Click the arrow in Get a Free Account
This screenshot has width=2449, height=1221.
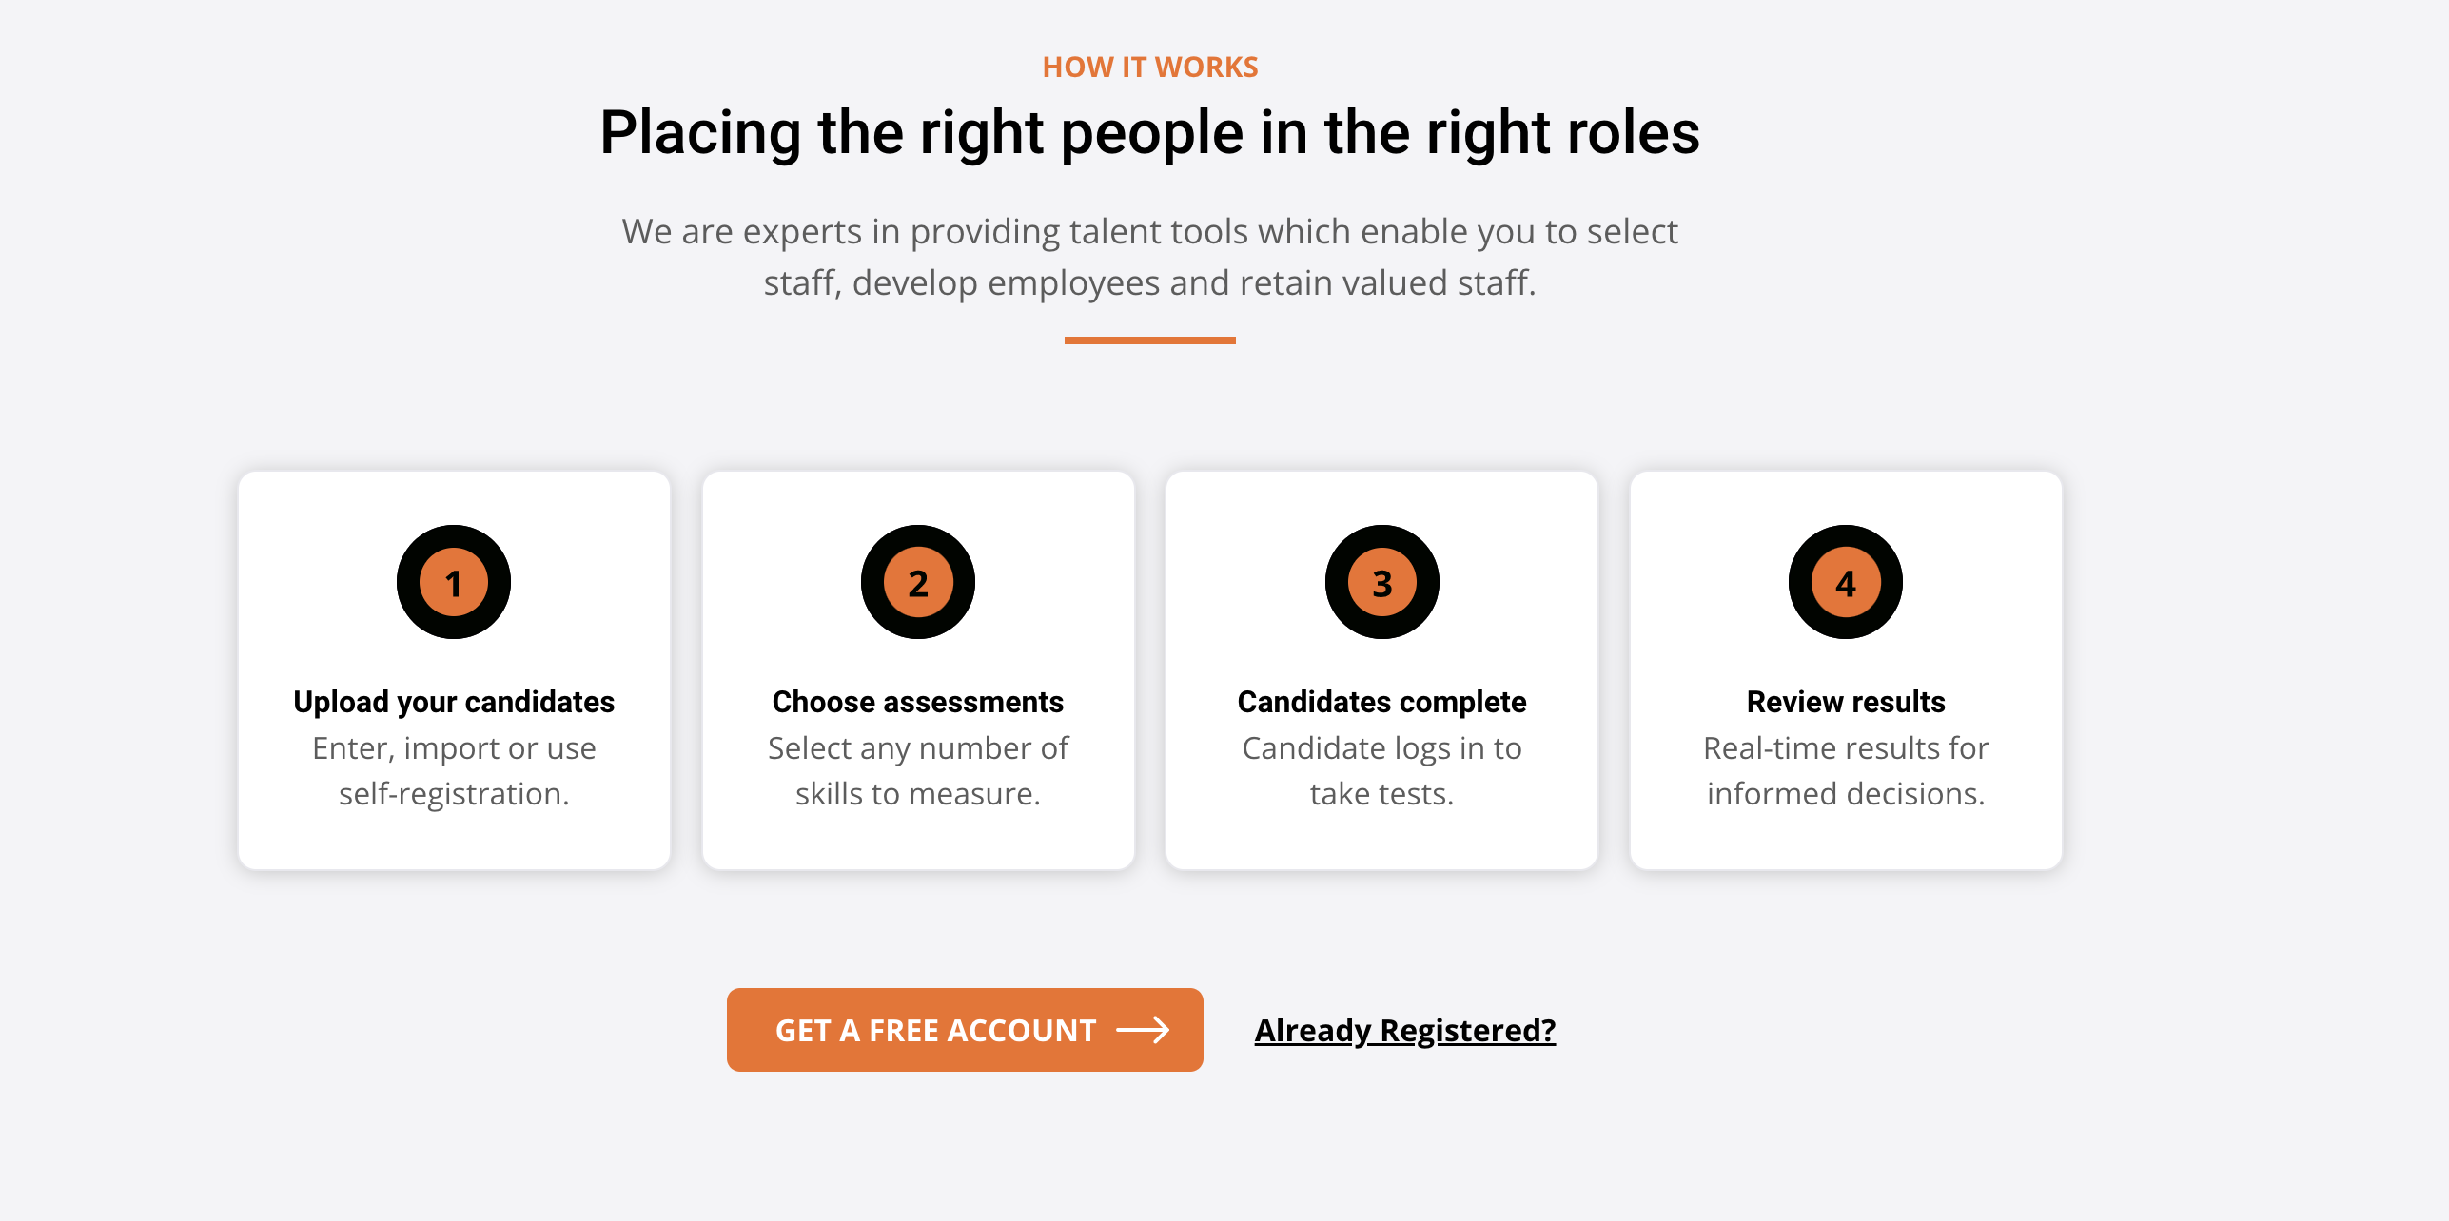click(x=1143, y=1030)
